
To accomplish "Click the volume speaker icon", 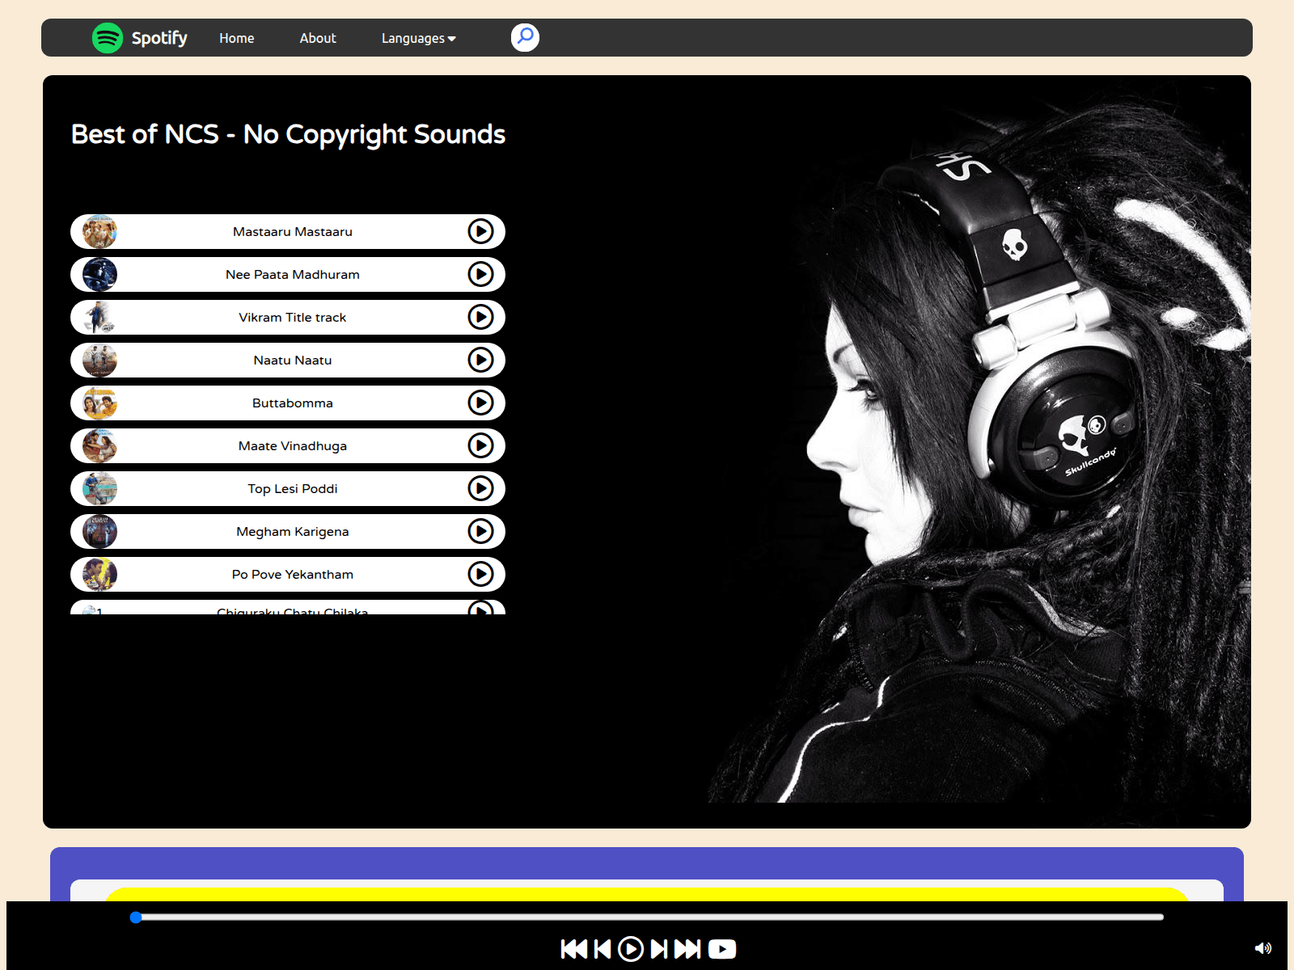I will (x=1262, y=948).
